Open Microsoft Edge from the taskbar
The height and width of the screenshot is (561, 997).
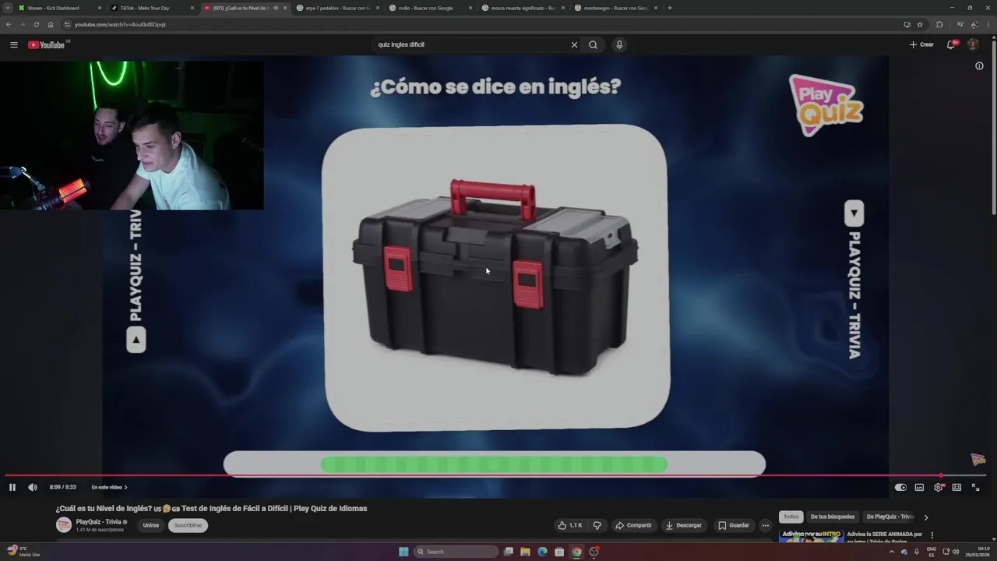pos(542,552)
